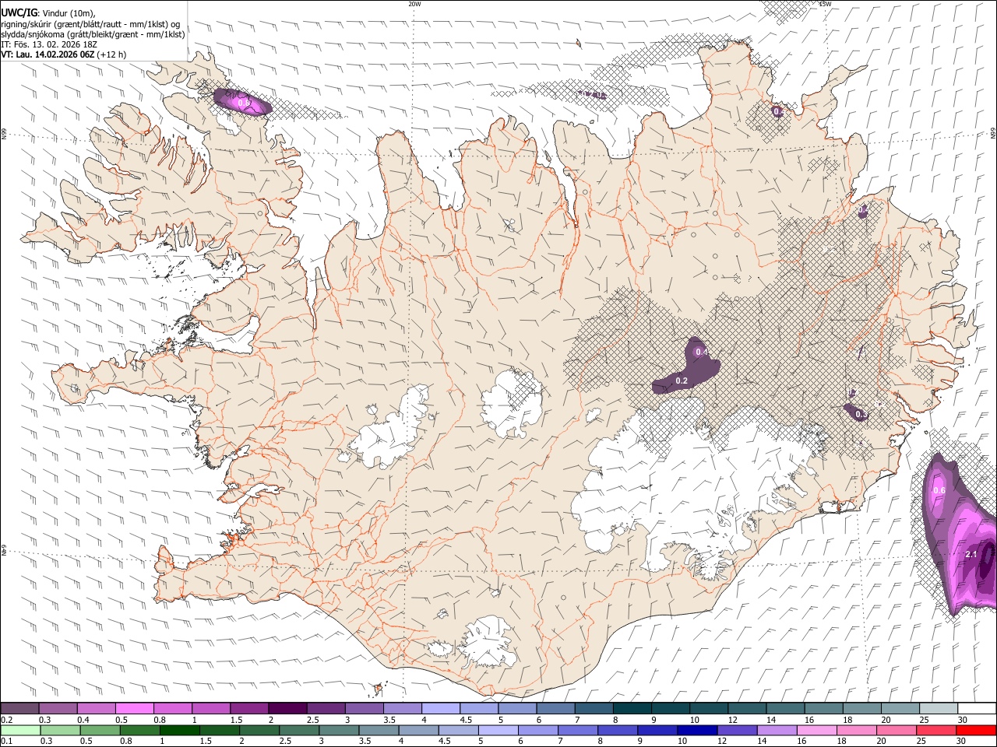Image resolution: width=997 pixels, height=747 pixels.
Task: Click the '0.2' value on the central highland patch
Action: tap(682, 381)
